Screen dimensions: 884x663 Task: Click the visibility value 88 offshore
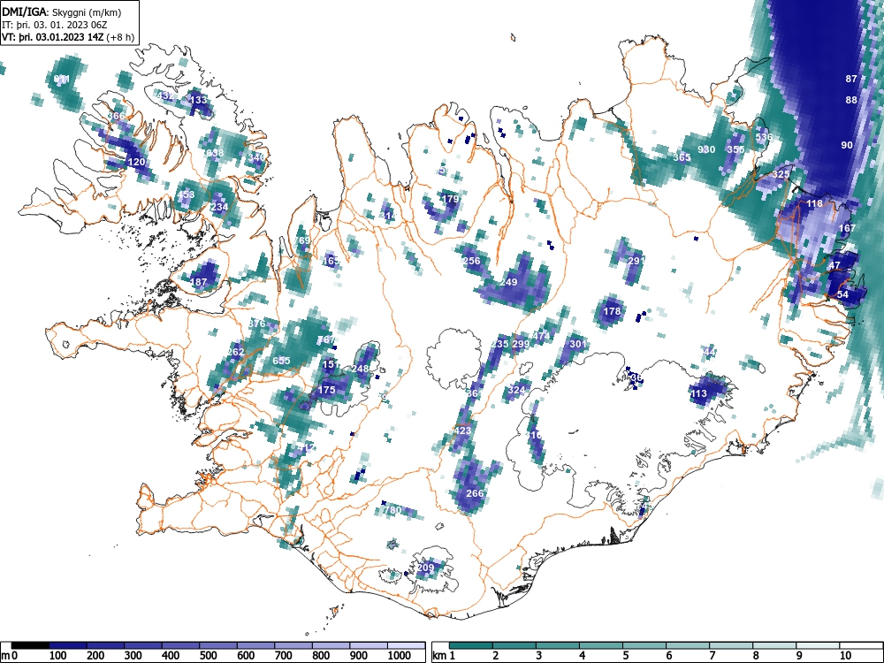click(851, 100)
